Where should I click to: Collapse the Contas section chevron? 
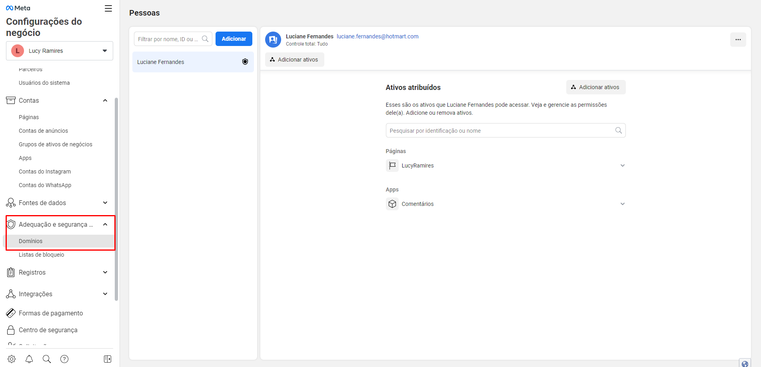tap(105, 100)
